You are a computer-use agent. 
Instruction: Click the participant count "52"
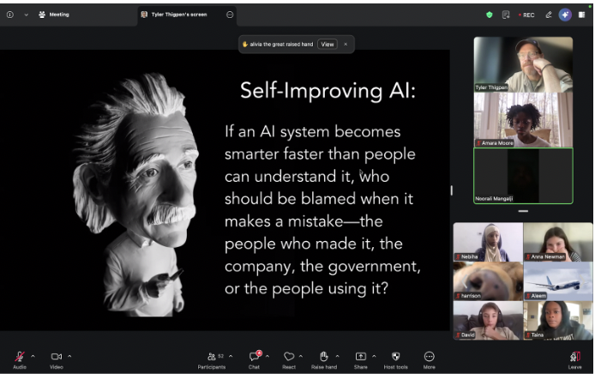click(221, 356)
